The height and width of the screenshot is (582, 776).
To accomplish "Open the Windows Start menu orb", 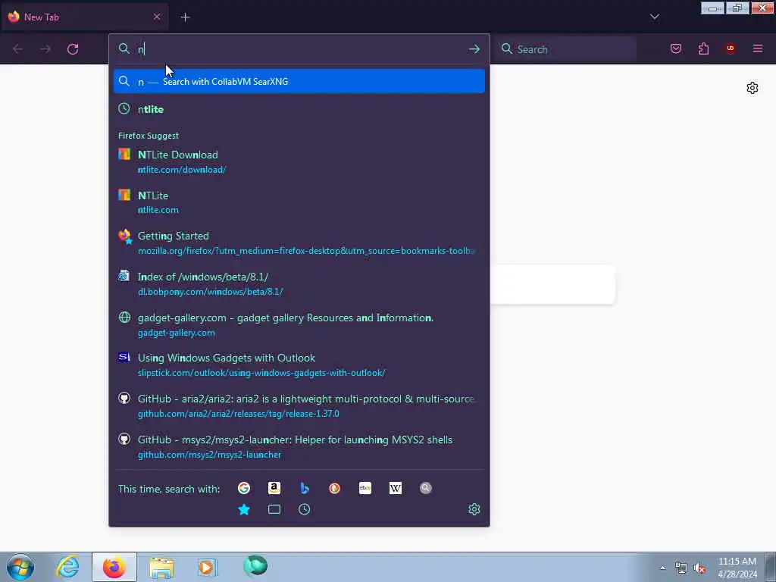I will pyautogui.click(x=20, y=567).
